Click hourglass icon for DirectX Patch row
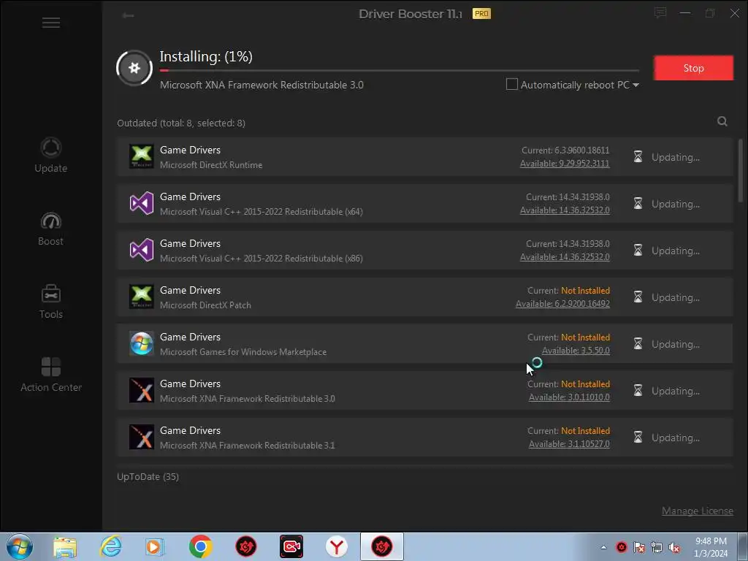Image resolution: width=748 pixels, height=561 pixels. [638, 297]
